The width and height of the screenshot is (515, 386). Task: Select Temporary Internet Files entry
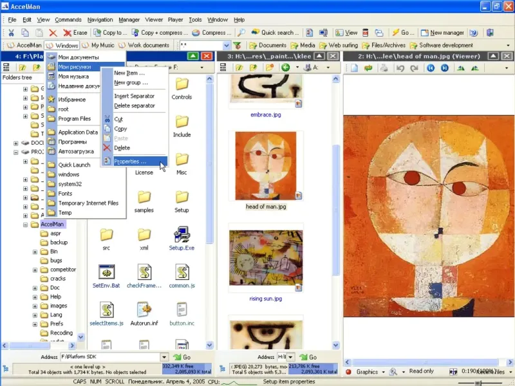(86, 203)
